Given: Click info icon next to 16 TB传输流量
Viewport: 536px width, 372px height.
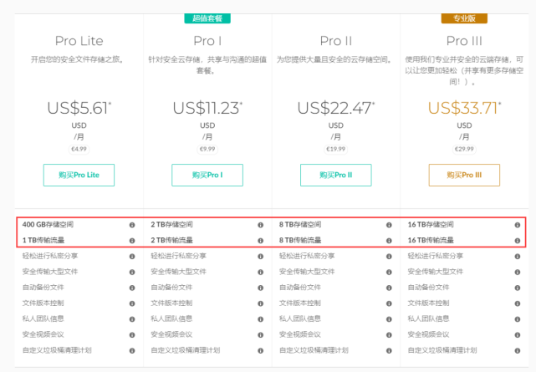Looking at the screenshot, I should (518, 241).
